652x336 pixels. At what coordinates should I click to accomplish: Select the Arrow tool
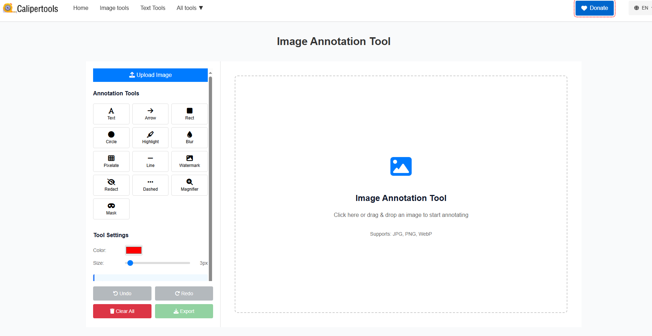pos(150,114)
